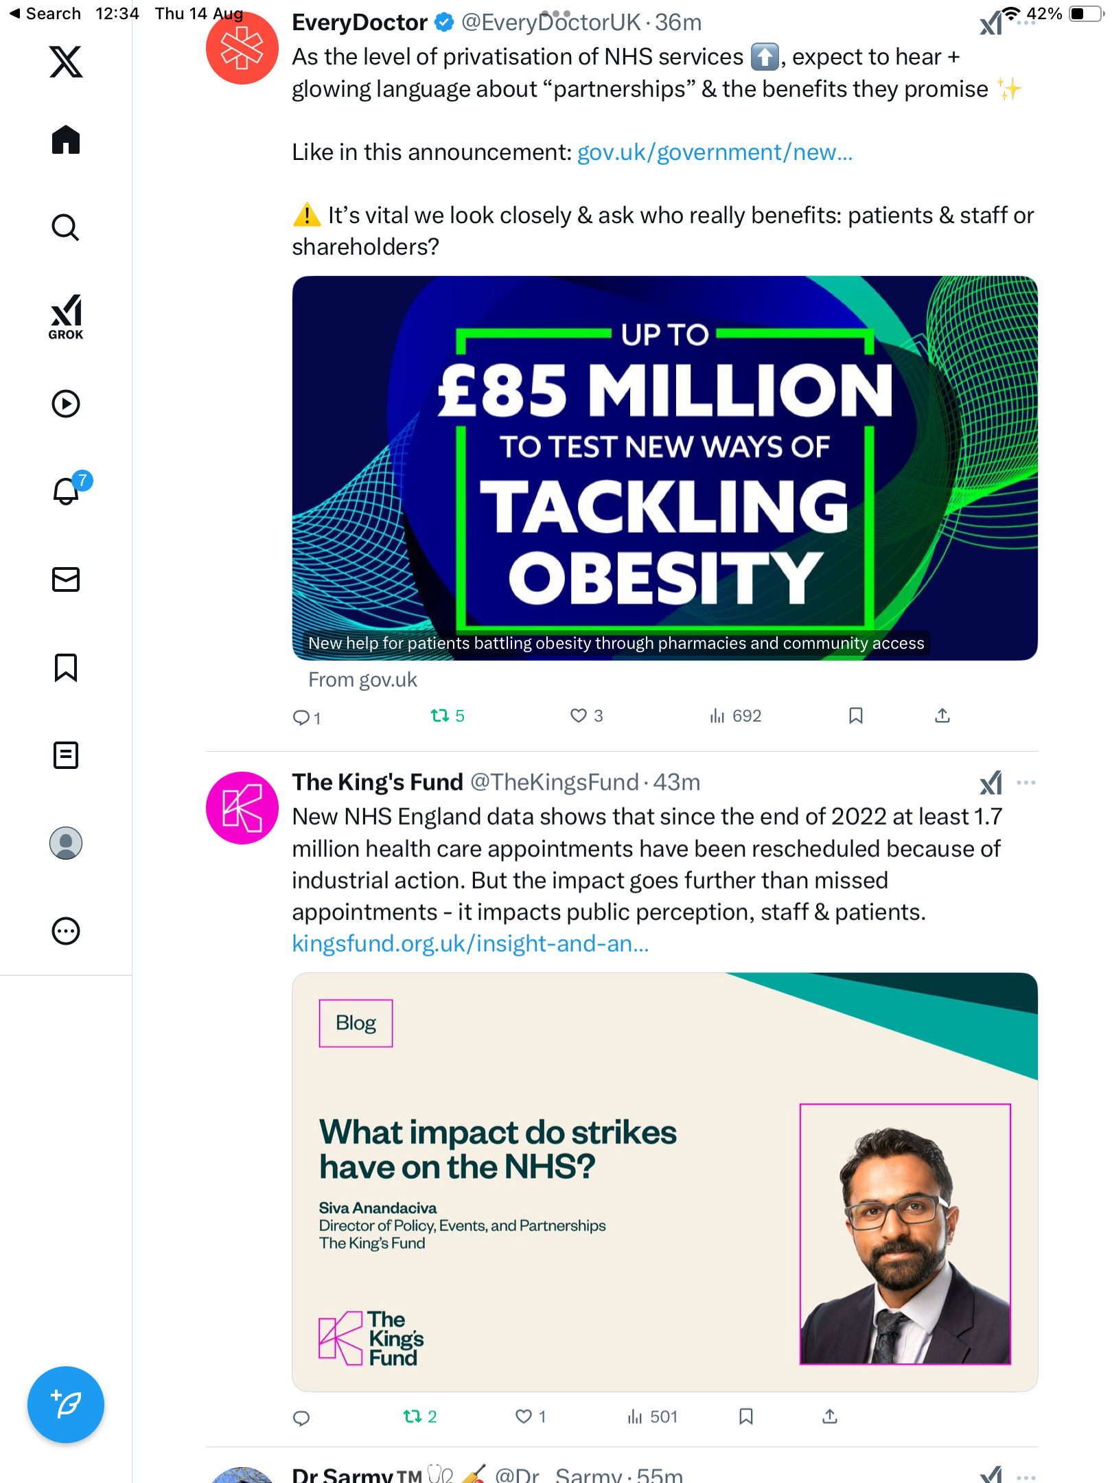The image size is (1112, 1483).
Task: Open Messages envelope icon
Action: tap(66, 579)
